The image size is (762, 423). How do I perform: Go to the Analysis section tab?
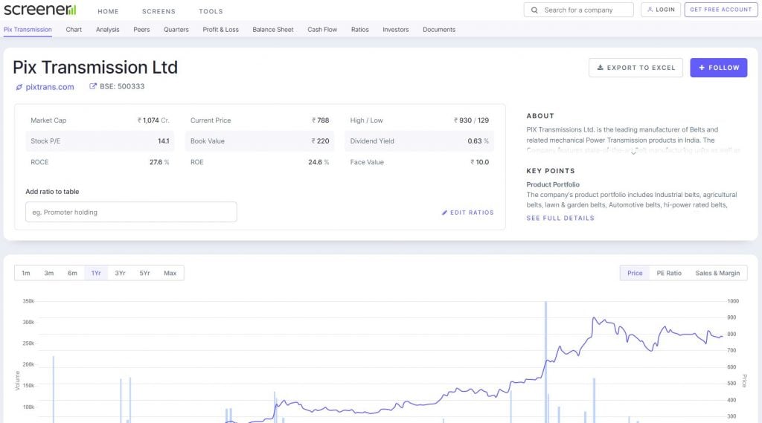(x=107, y=30)
